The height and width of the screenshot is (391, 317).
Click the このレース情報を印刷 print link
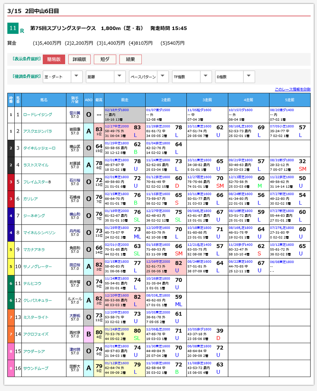pos(293,89)
